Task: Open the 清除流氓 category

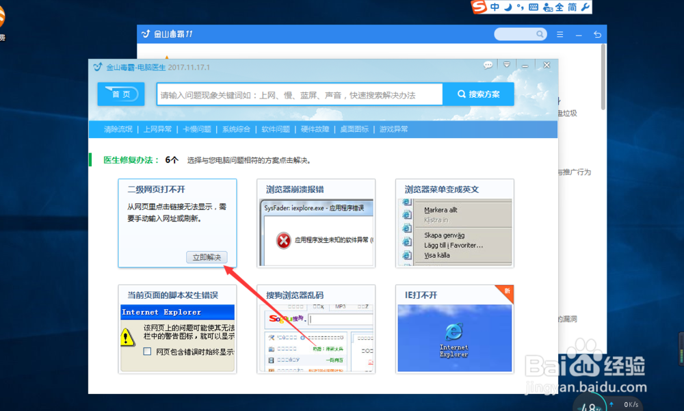Action: point(118,129)
